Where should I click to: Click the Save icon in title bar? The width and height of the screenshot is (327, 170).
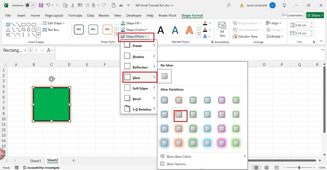[x=41, y=5]
